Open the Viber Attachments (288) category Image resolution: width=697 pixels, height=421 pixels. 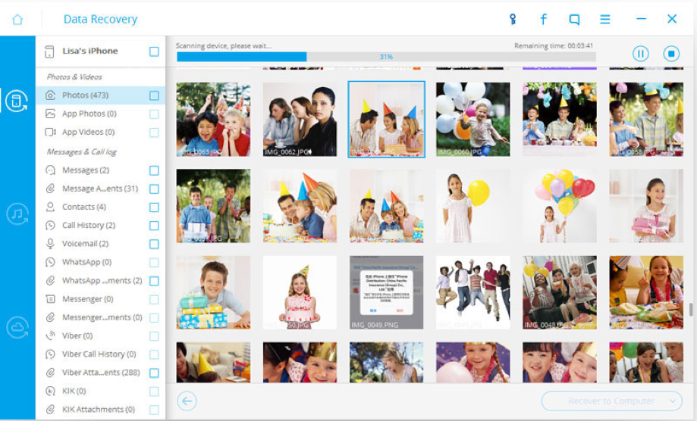point(100,373)
